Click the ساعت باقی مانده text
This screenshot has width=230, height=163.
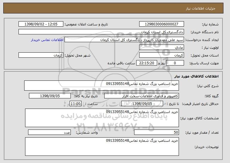[x=121, y=63]
